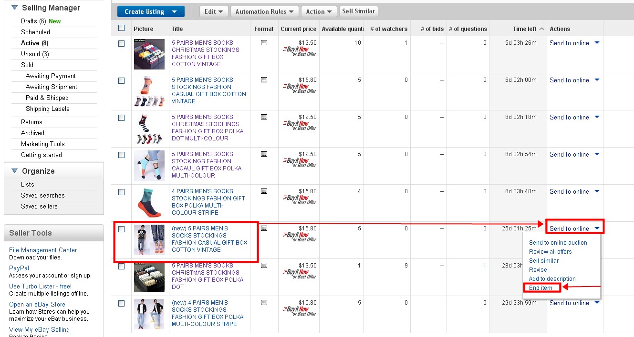Click the format icon in the new 4 Pairs Socks row
634x337 pixels.
tap(264, 303)
